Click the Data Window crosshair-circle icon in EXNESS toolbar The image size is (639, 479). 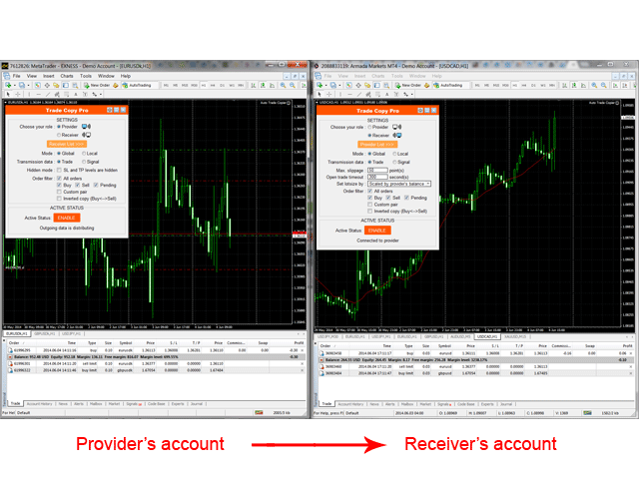point(47,85)
